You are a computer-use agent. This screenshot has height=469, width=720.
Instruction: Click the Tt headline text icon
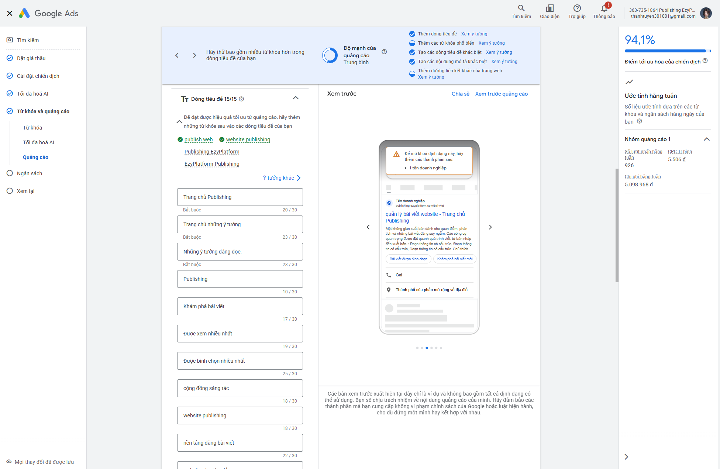(185, 99)
